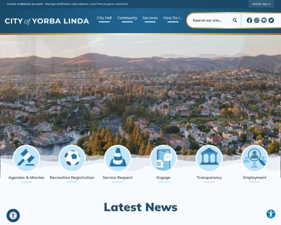The width and height of the screenshot is (281, 225).
Task: Click the Employment magnifier people icon
Action: (x=255, y=158)
